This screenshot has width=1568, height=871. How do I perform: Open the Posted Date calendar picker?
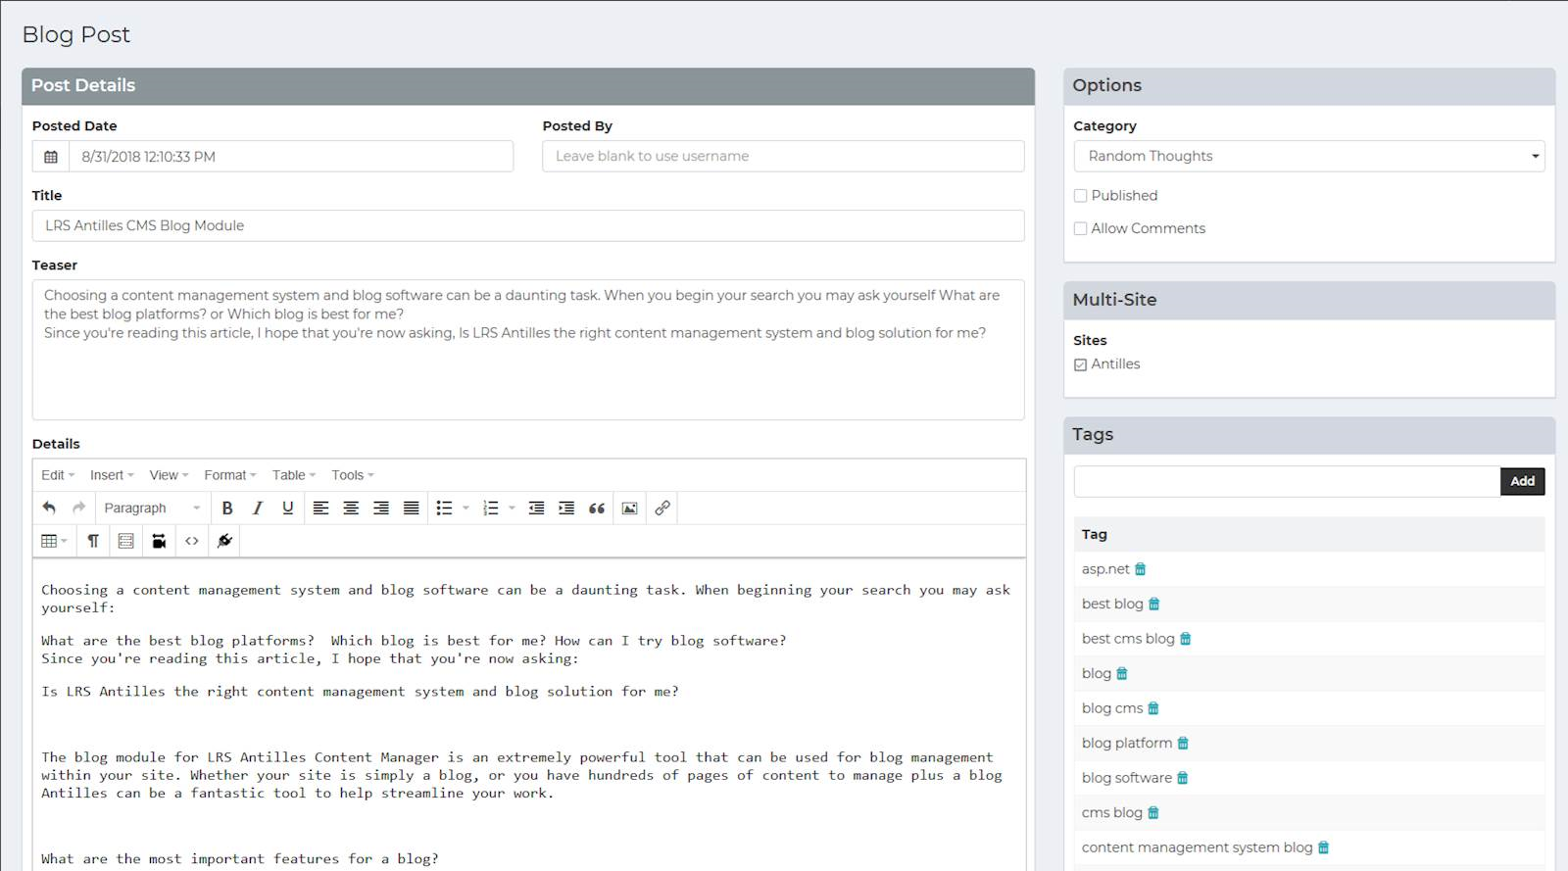[x=51, y=157]
